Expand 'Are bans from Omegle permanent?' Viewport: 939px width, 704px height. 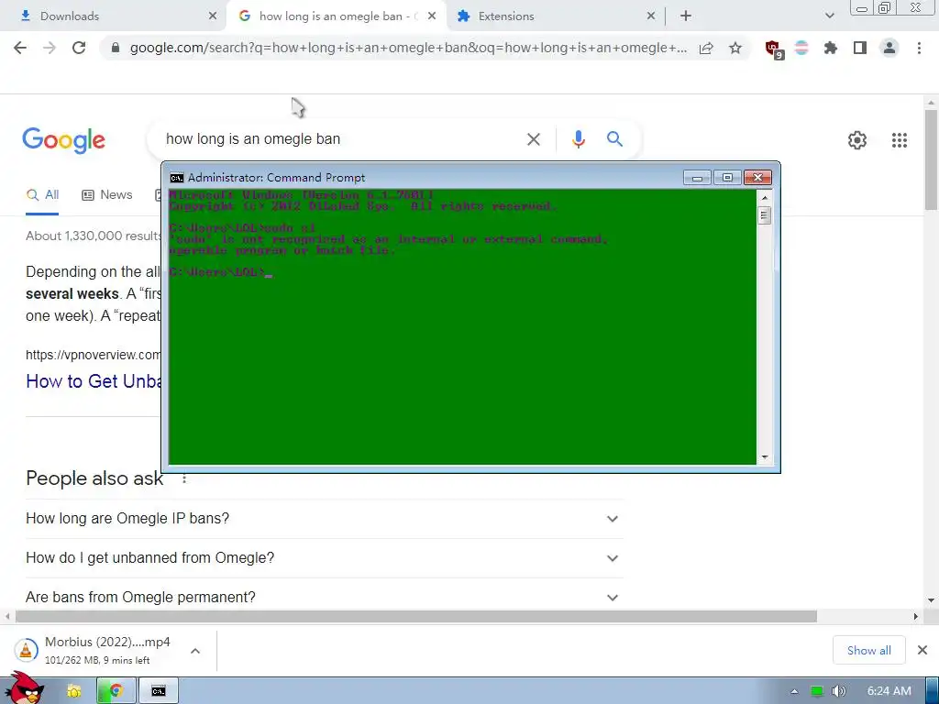tap(324, 597)
